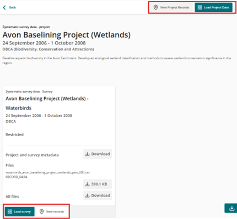Click the grid icon on Load survey

pyautogui.click(x=10, y=211)
